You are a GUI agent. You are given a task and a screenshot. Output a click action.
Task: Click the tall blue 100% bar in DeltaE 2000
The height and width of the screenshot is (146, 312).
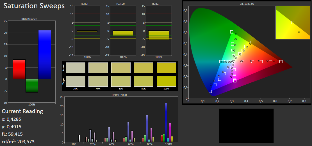[166, 122]
